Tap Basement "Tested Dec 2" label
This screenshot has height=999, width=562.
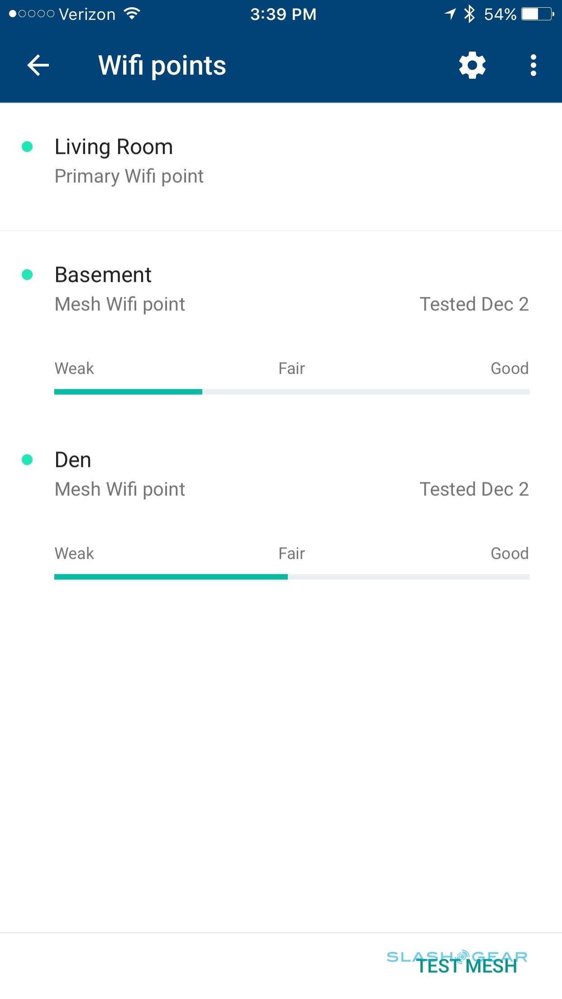tap(474, 304)
